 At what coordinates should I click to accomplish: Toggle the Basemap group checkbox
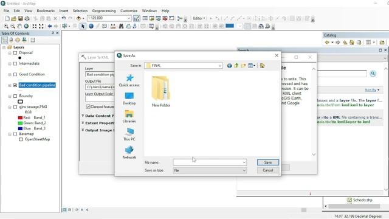pos(15,134)
